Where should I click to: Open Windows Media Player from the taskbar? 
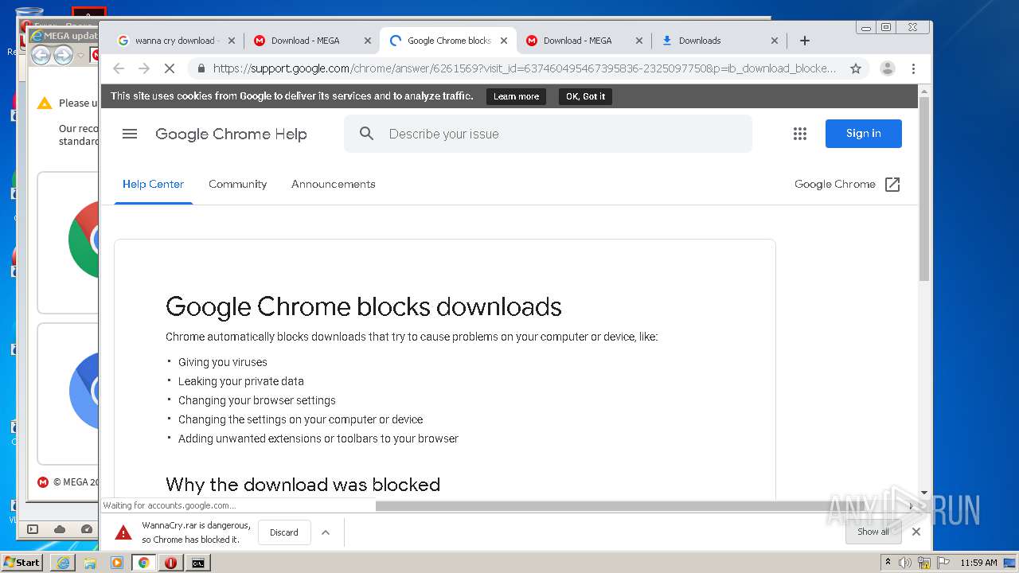117,563
